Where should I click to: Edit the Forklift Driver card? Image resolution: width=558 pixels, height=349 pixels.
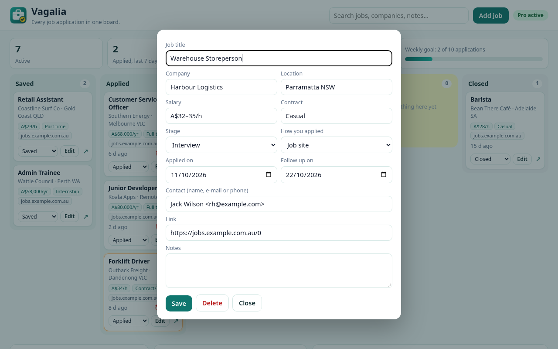[160, 321]
